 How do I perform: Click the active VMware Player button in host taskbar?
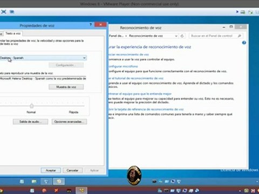click(x=81, y=190)
